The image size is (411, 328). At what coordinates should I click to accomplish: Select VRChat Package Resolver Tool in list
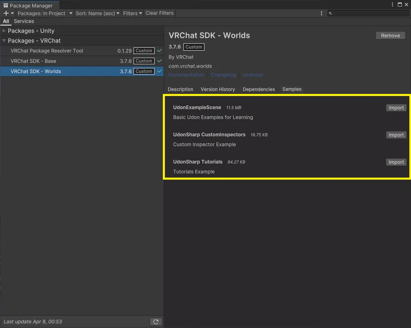pyautogui.click(x=82, y=51)
